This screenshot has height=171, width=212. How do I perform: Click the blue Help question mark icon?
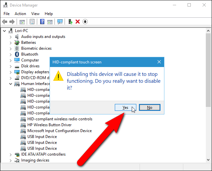point(42,22)
